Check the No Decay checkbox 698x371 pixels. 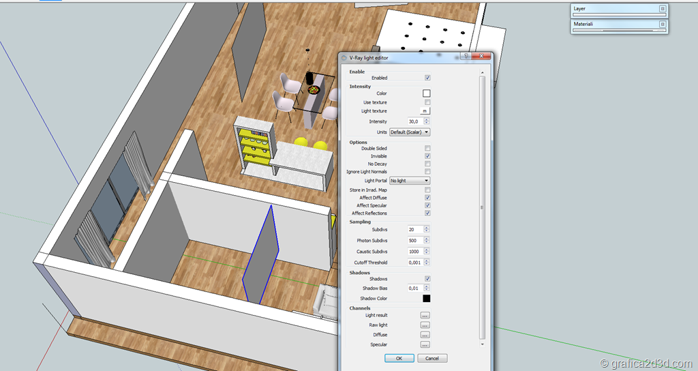point(427,164)
